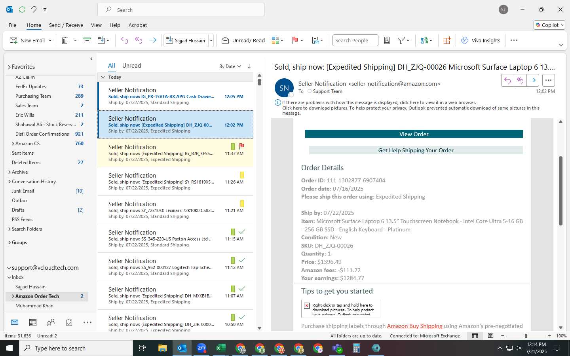Click the New Email button
The width and height of the screenshot is (570, 356).
pos(27,40)
